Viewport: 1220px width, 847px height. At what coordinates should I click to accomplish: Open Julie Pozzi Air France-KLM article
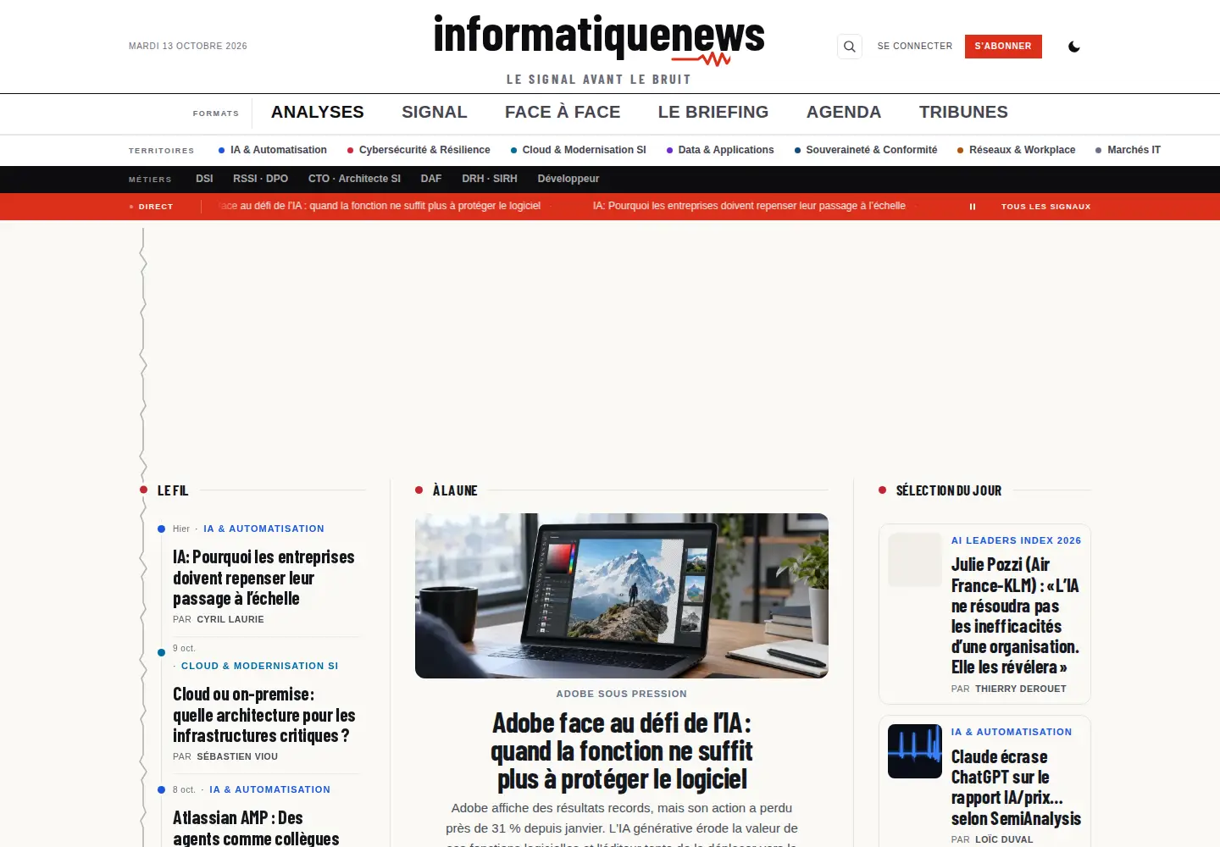[1015, 616]
